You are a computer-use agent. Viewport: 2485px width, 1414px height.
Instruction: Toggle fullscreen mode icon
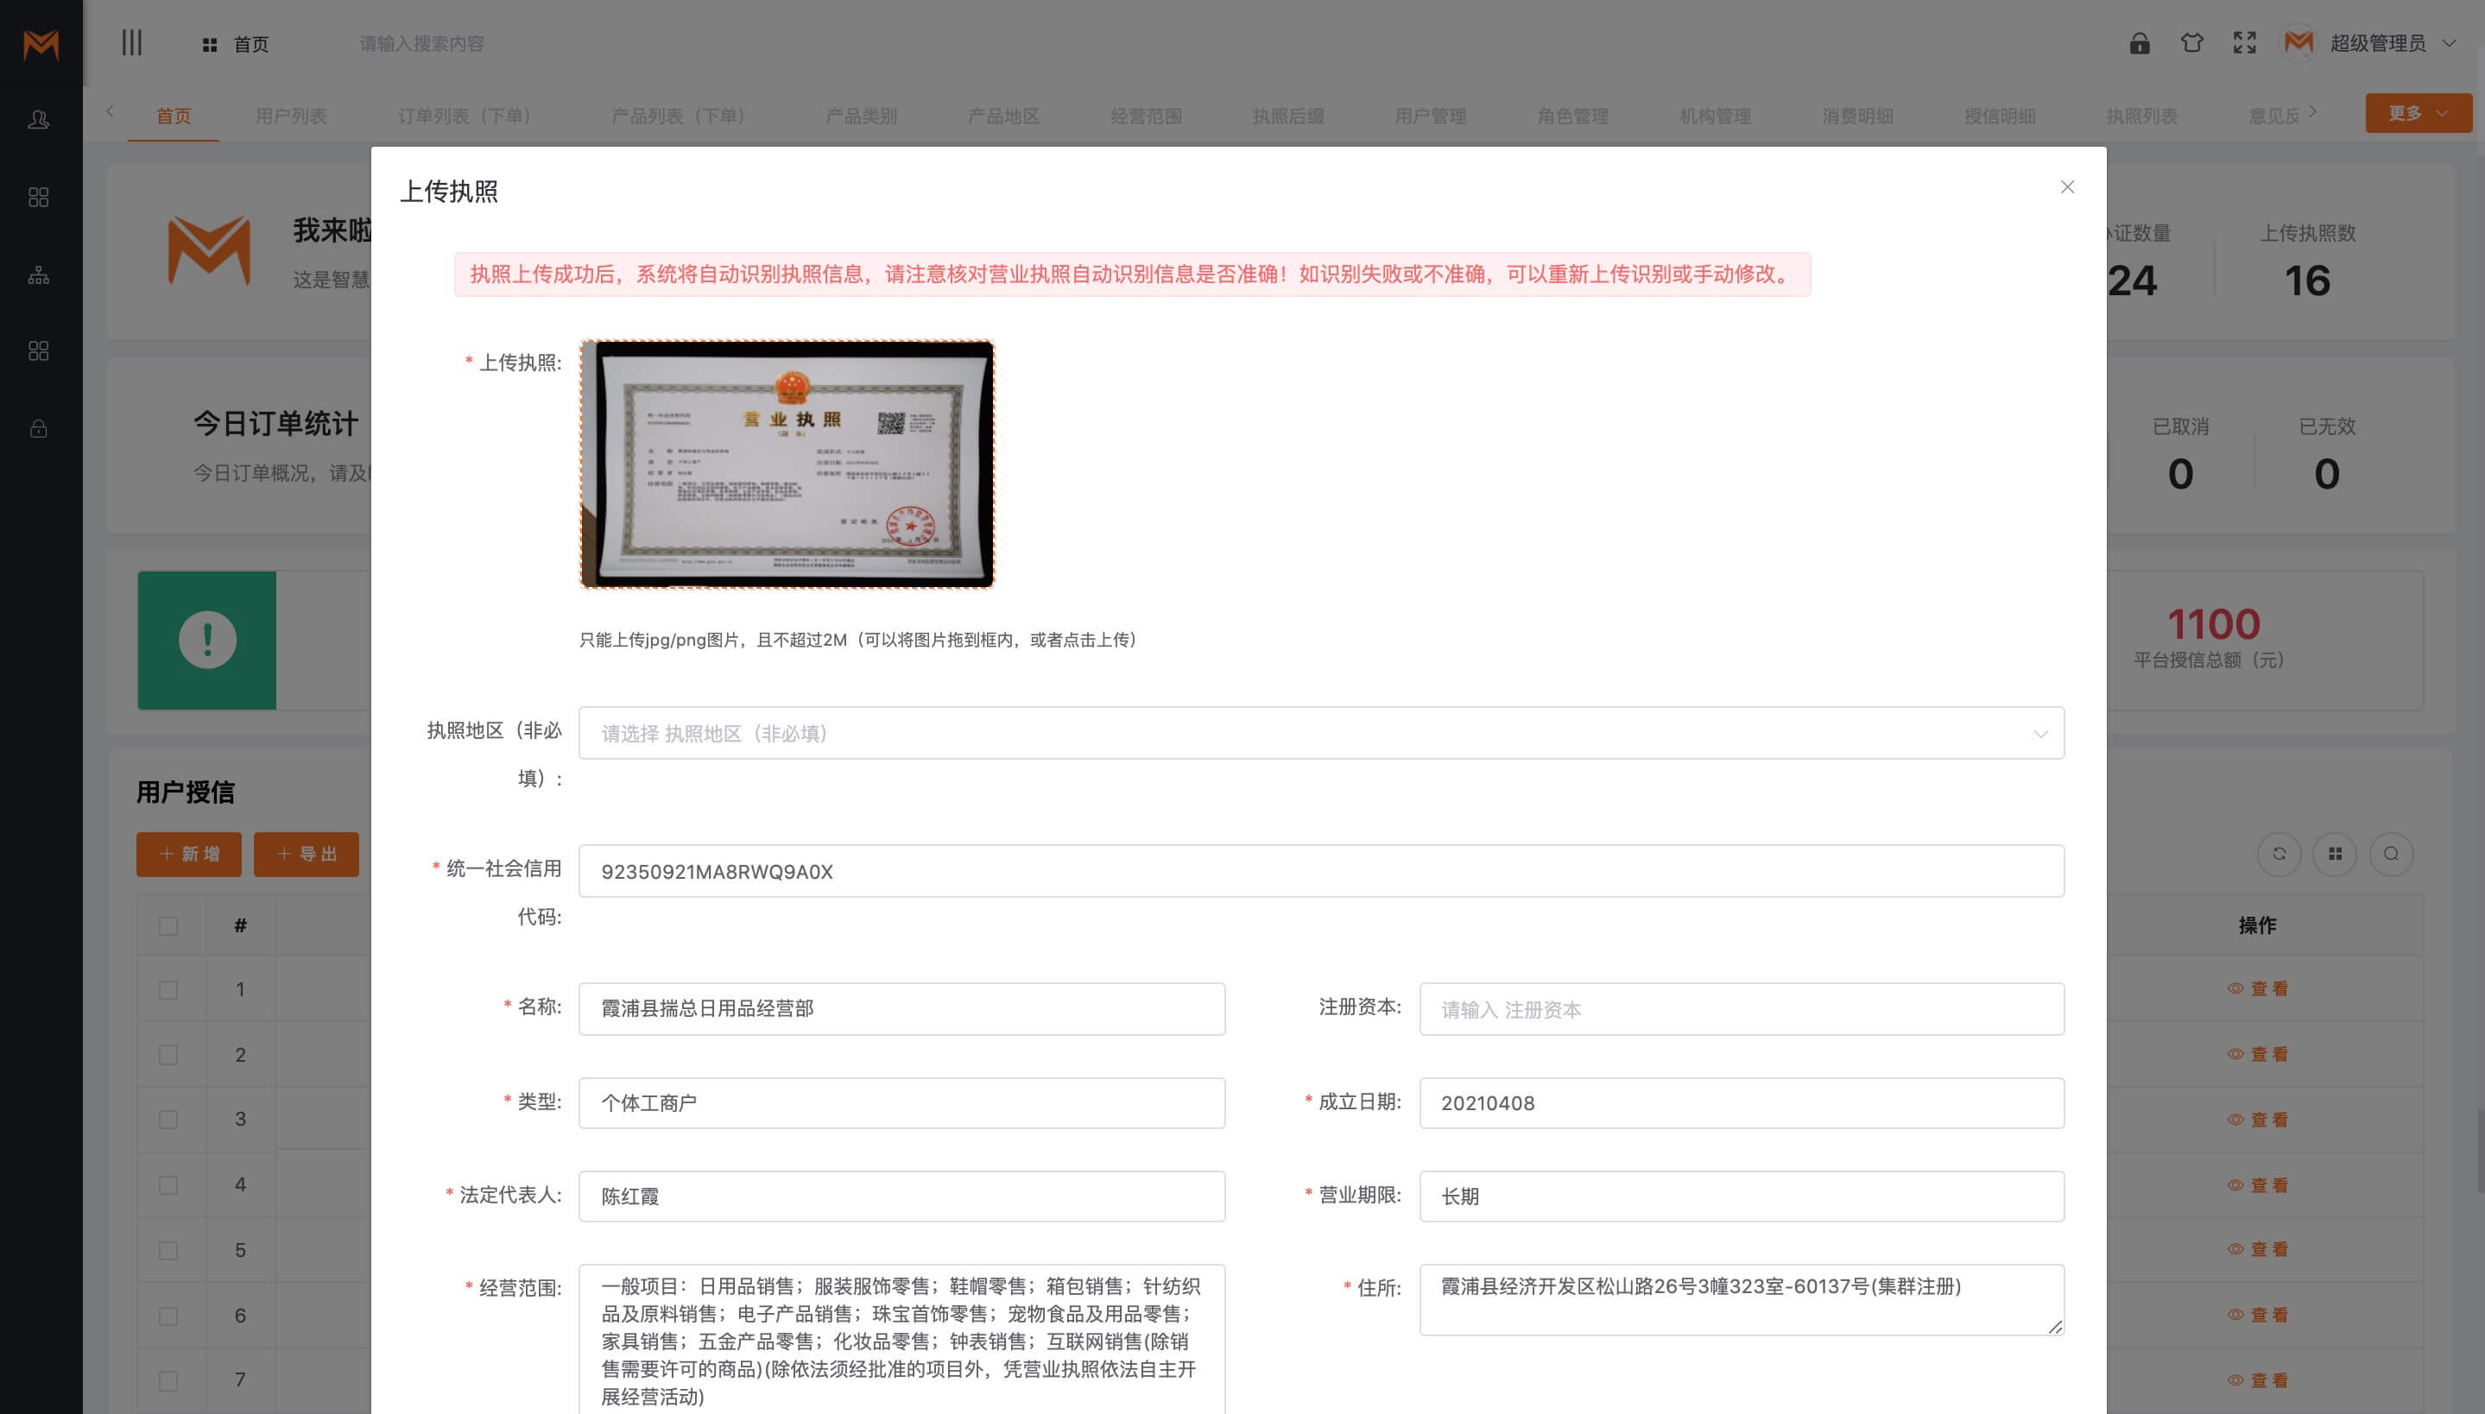(x=2244, y=44)
